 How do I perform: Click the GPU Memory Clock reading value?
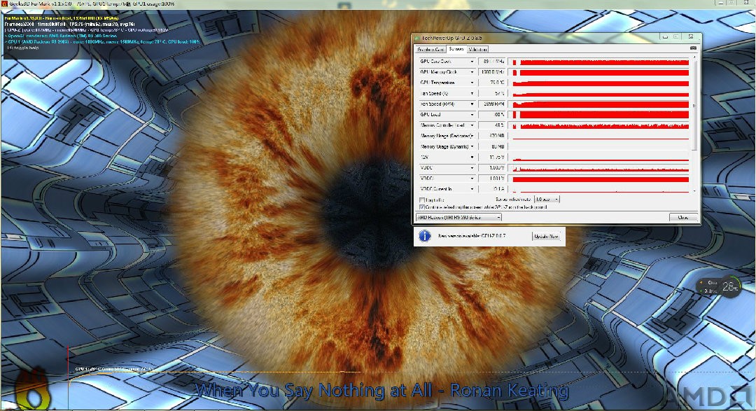coord(492,72)
